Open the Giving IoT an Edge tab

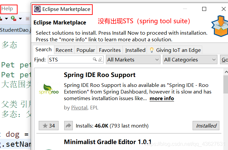pyautogui.click(x=175, y=50)
